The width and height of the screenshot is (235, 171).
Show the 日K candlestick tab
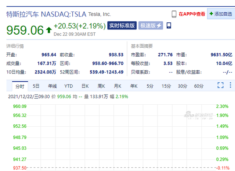(85, 86)
